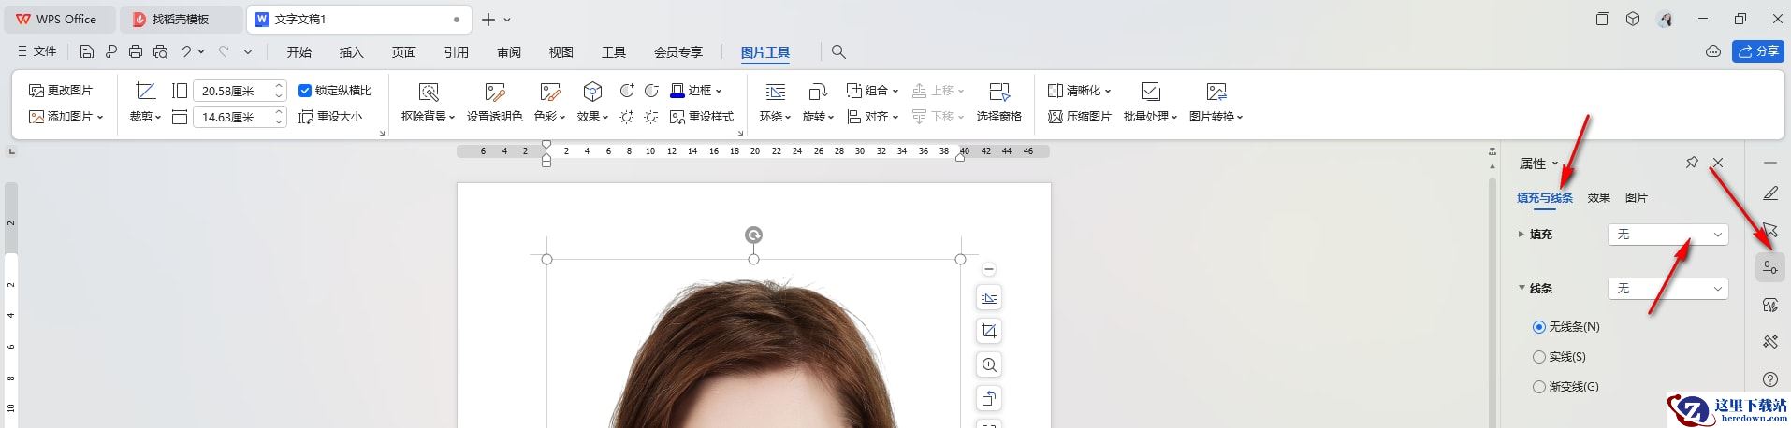Image resolution: width=1791 pixels, height=428 pixels.
Task: Click the Undo arrow icon
Action: [x=186, y=52]
